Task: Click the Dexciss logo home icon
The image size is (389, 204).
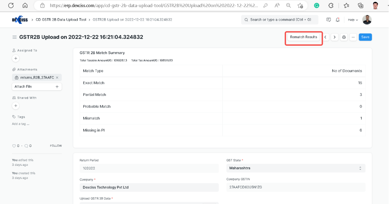Action: (x=20, y=20)
